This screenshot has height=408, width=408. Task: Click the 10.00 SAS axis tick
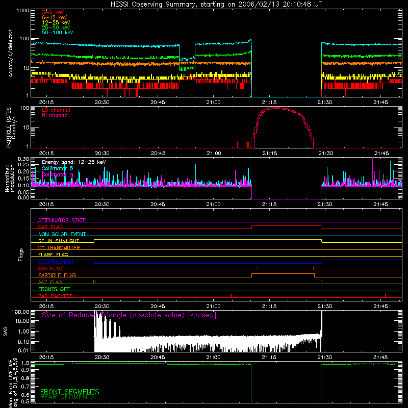22,321
